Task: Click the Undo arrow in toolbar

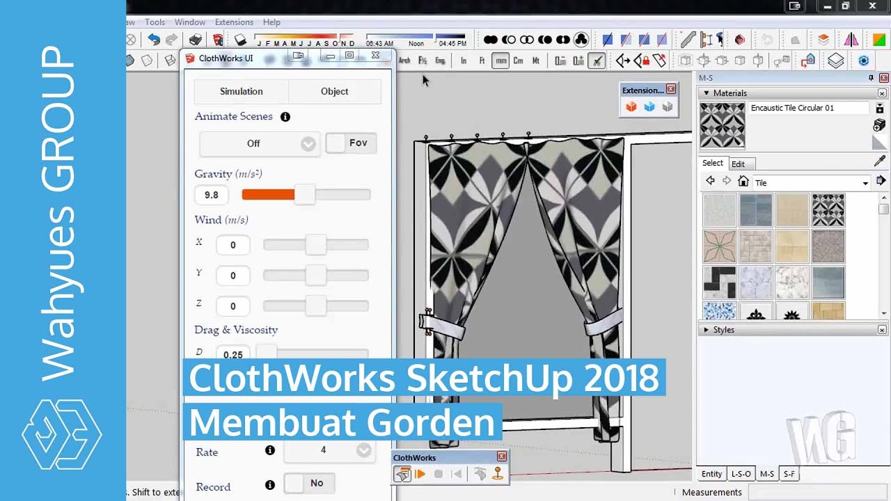Action: coord(154,40)
